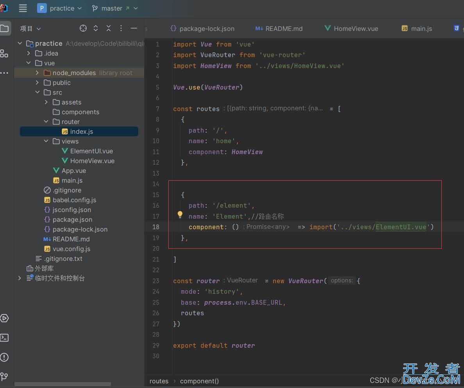Switch to HomeView.vue tab

coord(351,29)
